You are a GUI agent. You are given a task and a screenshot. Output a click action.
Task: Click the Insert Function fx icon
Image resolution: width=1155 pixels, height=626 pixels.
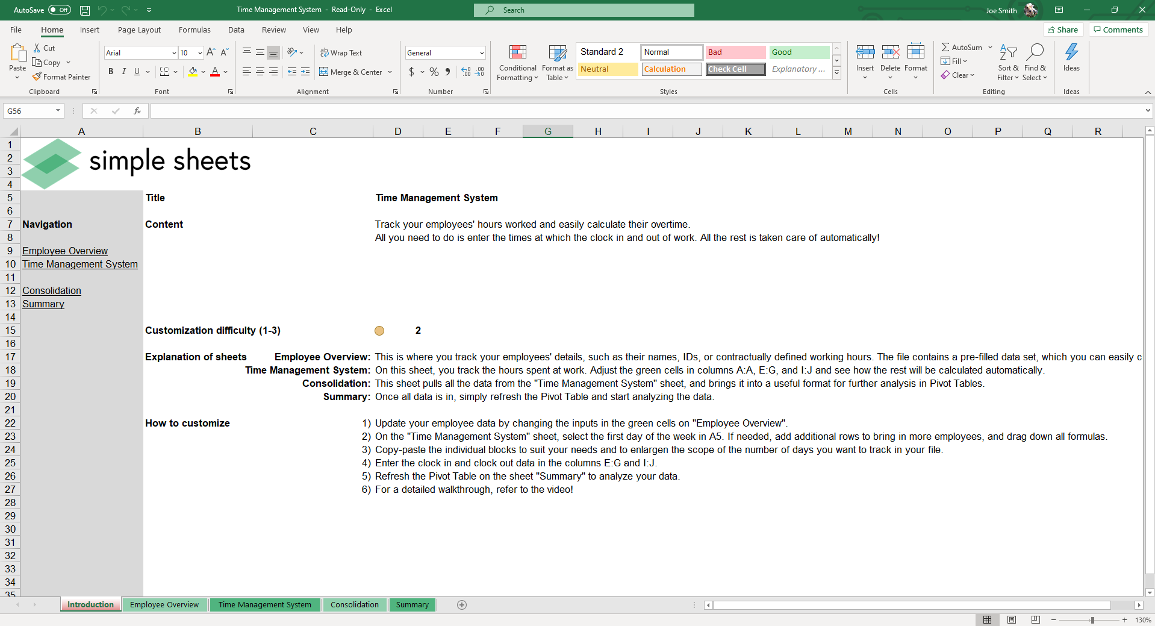click(x=137, y=111)
